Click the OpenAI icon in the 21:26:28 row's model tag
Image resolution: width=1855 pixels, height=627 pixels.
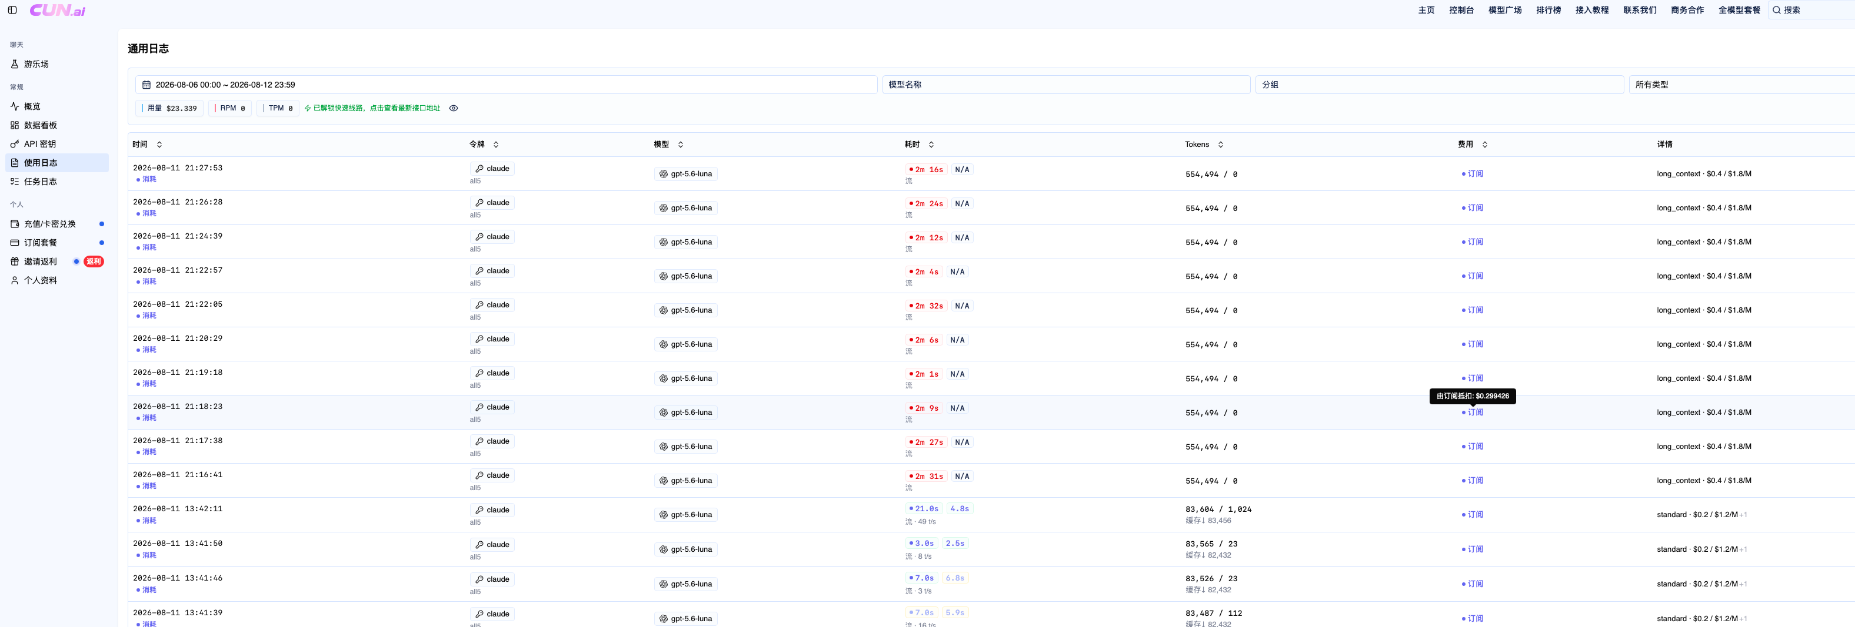click(664, 208)
